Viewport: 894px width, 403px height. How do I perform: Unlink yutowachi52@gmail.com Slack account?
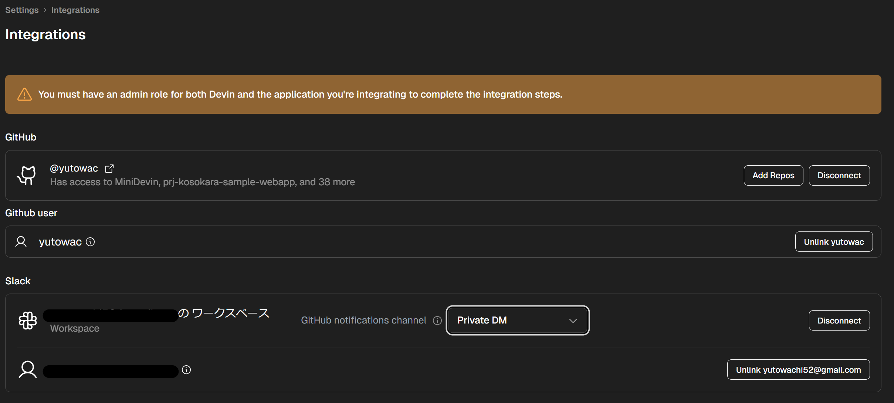pos(798,370)
